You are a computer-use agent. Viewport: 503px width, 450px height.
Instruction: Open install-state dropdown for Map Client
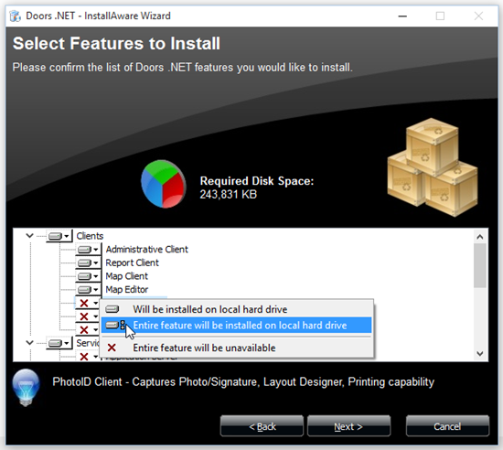click(88, 276)
